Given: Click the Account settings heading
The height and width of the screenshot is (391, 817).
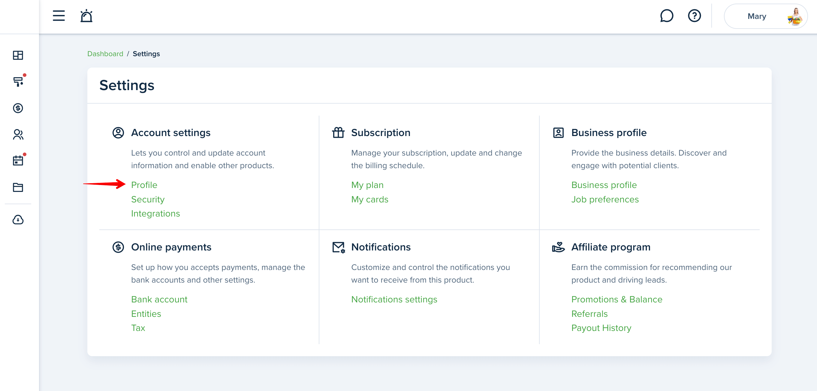Looking at the screenshot, I should pos(171,133).
